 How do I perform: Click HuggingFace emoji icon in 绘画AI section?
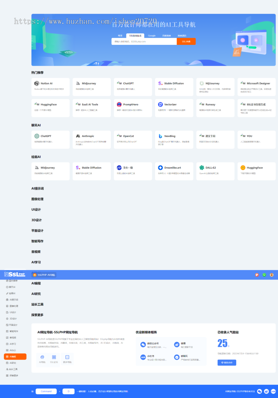(x=243, y=168)
